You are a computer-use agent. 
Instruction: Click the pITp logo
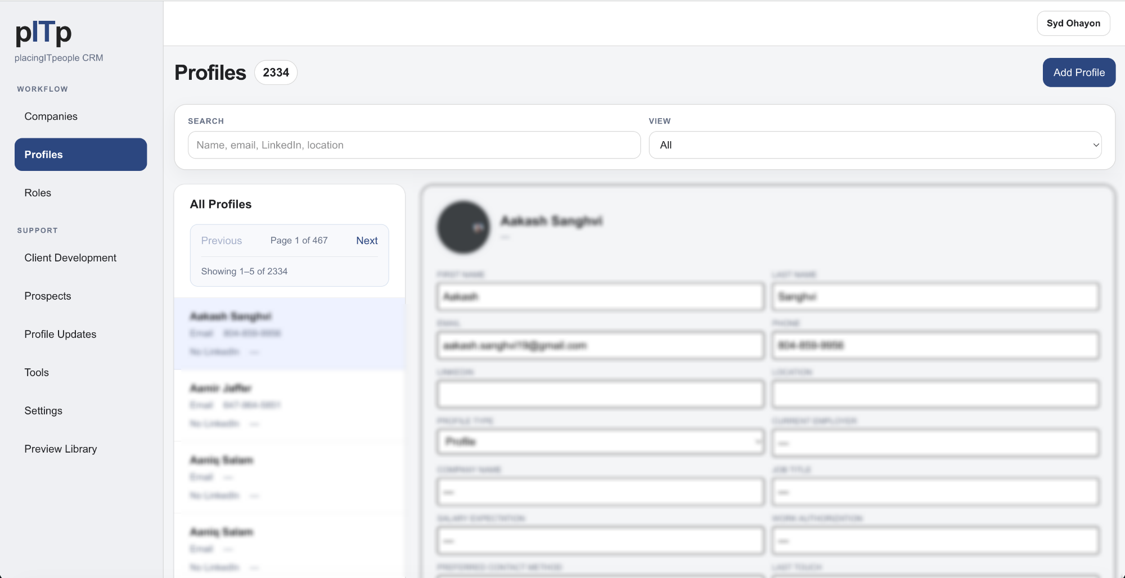point(43,33)
